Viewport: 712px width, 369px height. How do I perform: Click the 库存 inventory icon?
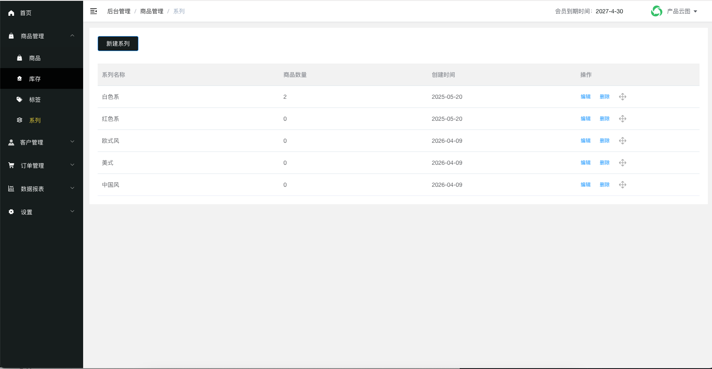point(20,78)
